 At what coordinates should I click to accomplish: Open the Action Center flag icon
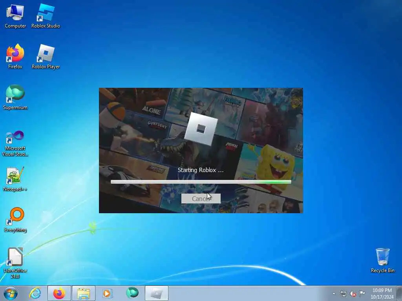(x=362, y=293)
